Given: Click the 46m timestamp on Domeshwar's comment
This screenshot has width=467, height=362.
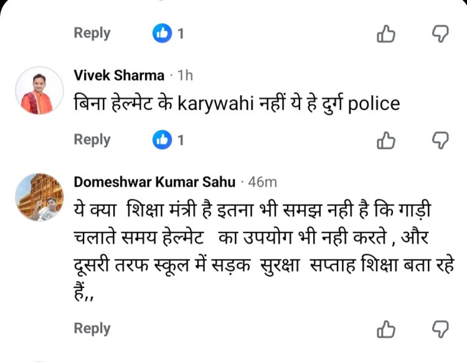Looking at the screenshot, I should 263,182.
